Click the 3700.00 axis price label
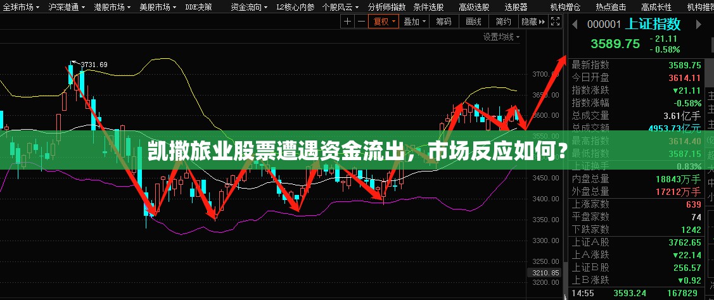The height and width of the screenshot is (300, 714). click(547, 74)
